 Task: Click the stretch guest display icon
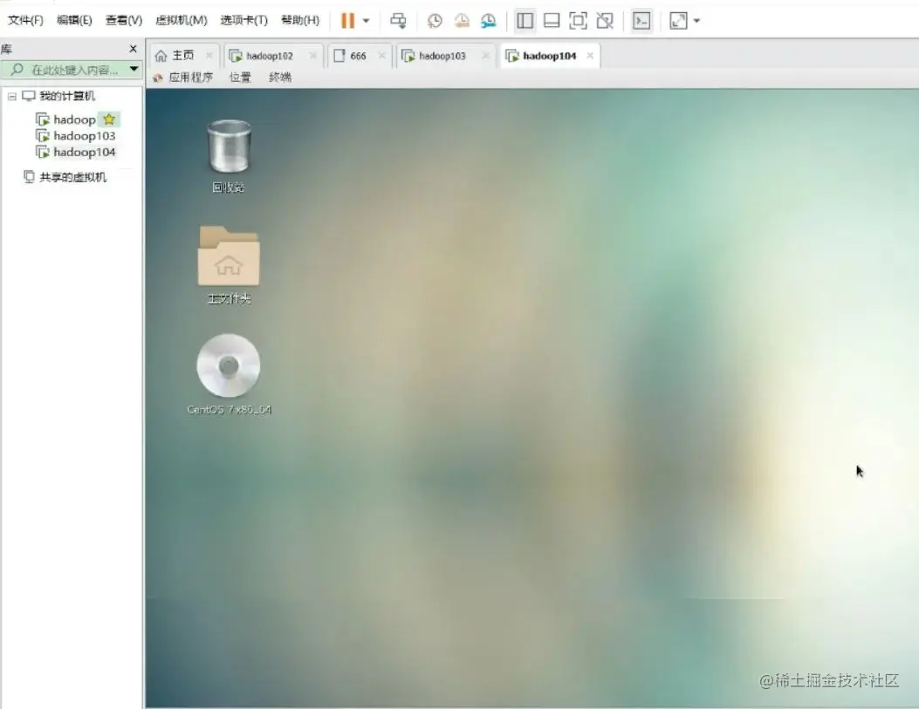pyautogui.click(x=678, y=20)
